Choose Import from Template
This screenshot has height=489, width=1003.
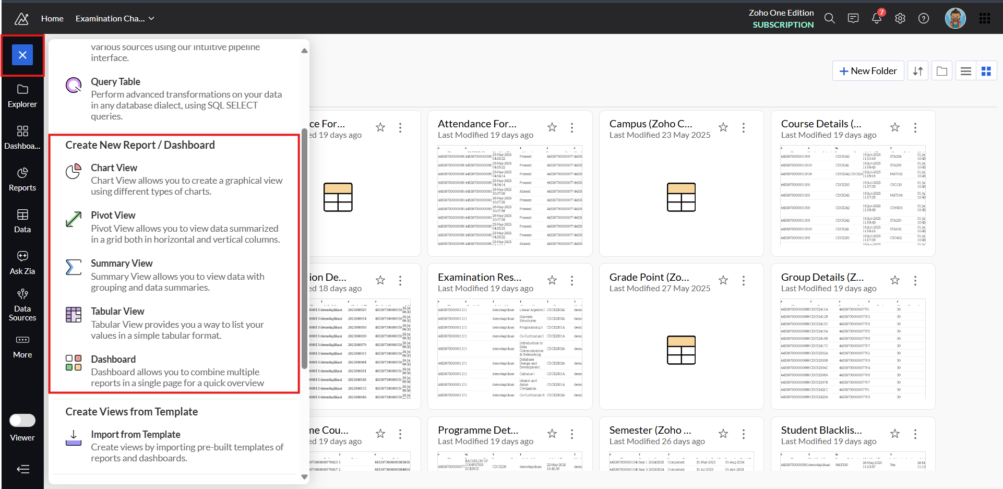pos(175,446)
